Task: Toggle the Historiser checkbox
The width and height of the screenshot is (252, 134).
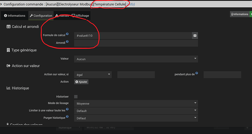Action: pyautogui.click(x=76, y=96)
